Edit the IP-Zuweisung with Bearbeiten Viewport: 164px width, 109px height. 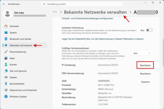(145, 65)
